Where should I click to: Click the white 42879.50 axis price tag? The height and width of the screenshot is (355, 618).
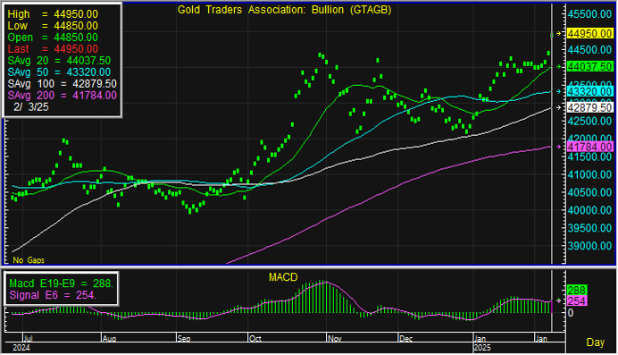tap(589, 107)
